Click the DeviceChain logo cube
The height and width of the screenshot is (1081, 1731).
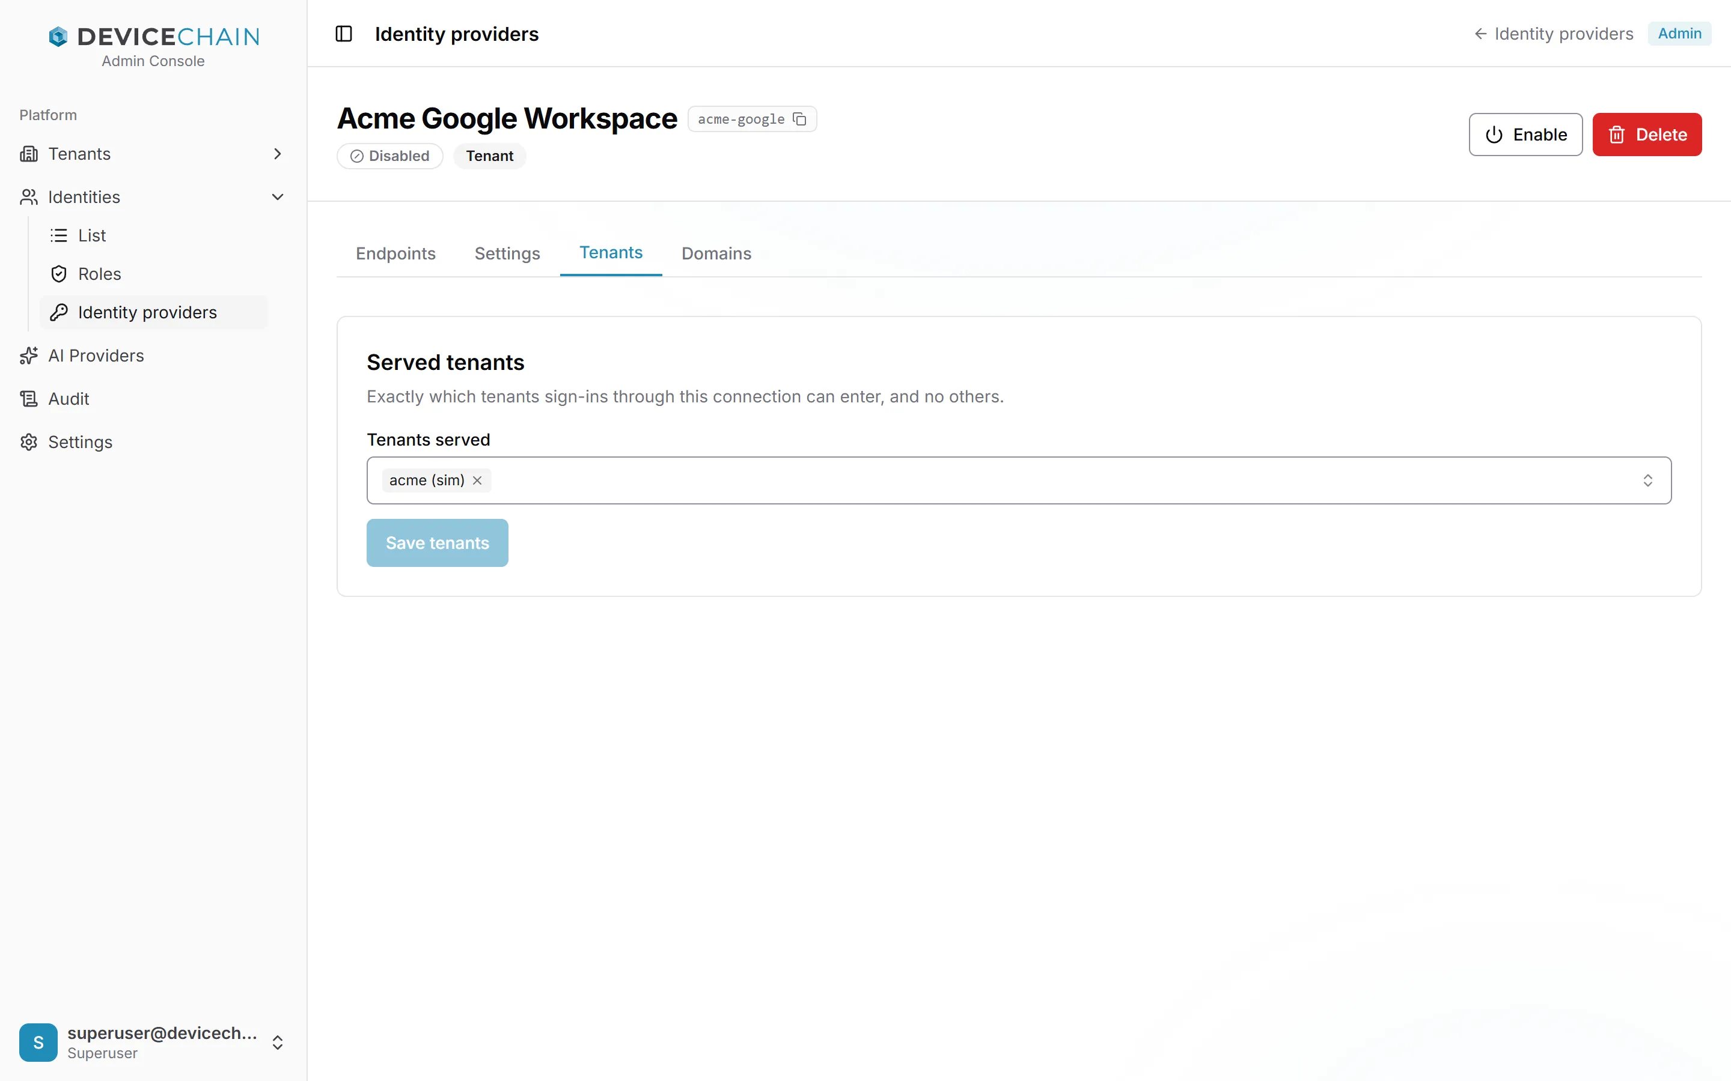click(x=58, y=37)
